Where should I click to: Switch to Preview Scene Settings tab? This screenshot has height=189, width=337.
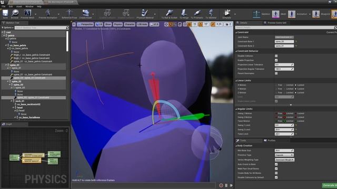[277, 23]
